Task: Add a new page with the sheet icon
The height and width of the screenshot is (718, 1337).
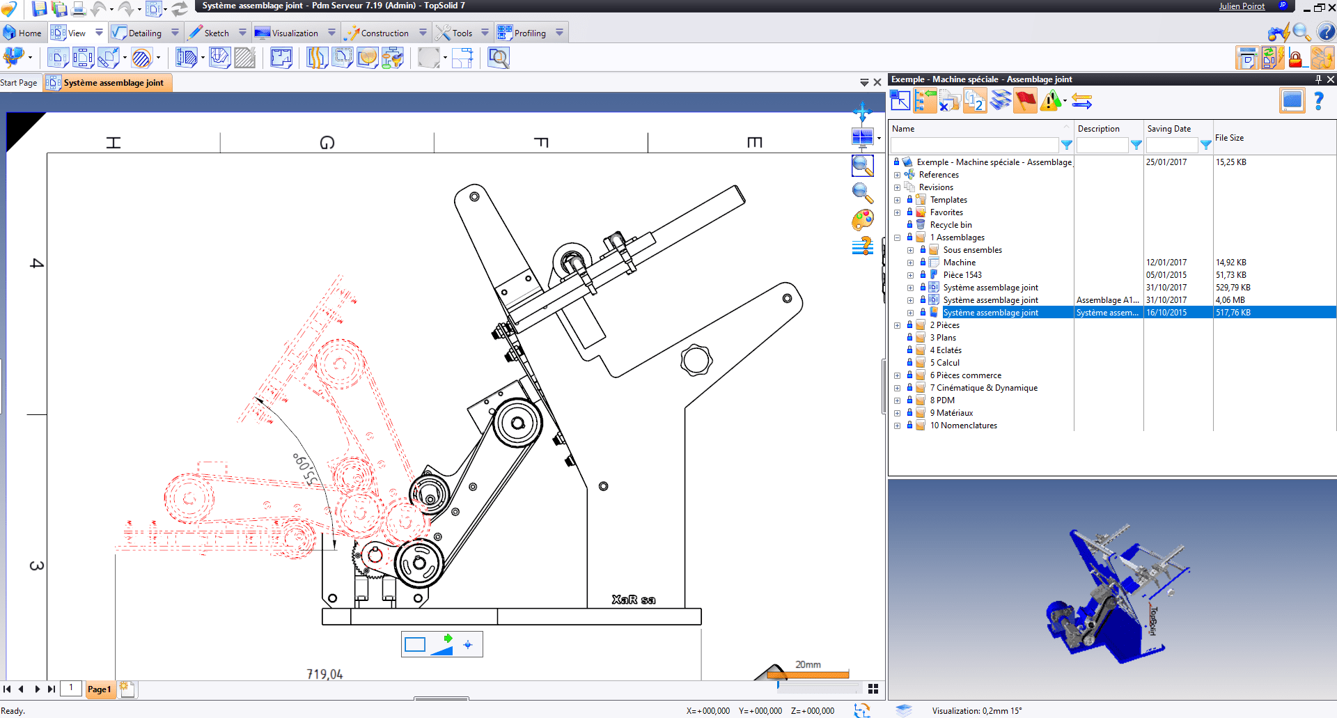Action: tap(127, 689)
